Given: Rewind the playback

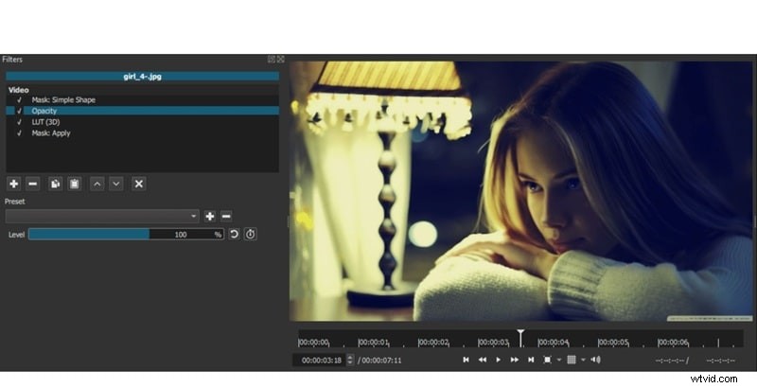Looking at the screenshot, I should [482, 360].
